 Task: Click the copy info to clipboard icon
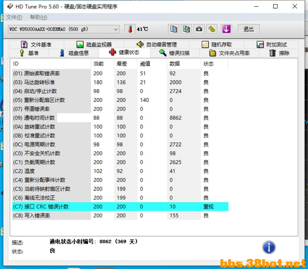click(173, 29)
